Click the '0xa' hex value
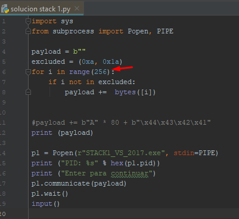Screen dimensions: 239x219 click(88, 62)
